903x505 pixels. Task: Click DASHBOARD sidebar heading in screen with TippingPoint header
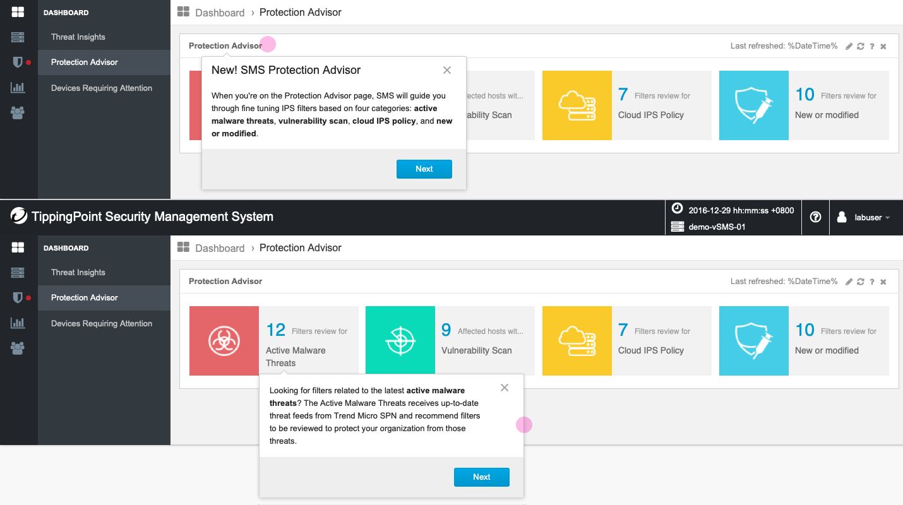(x=66, y=248)
